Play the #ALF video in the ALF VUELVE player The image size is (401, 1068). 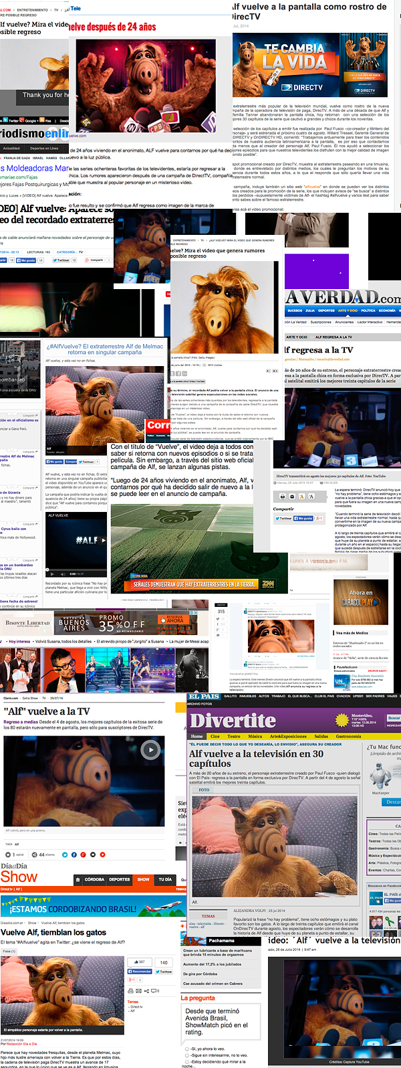(102, 540)
